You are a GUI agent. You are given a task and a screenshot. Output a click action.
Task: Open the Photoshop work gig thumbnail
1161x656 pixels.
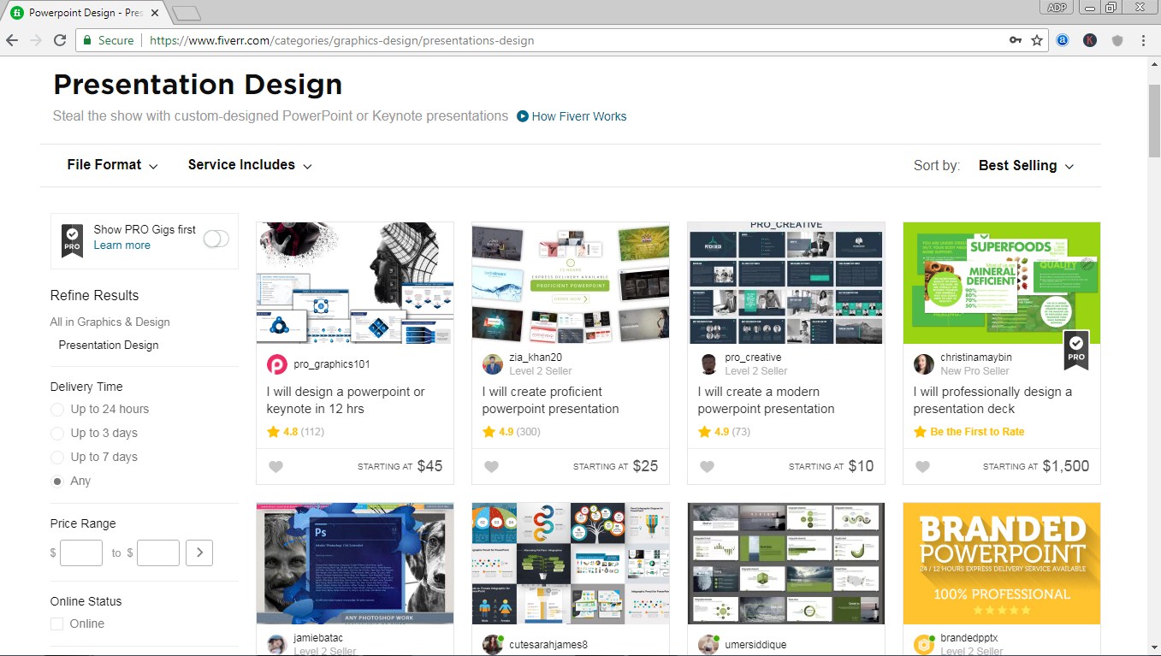pos(355,564)
